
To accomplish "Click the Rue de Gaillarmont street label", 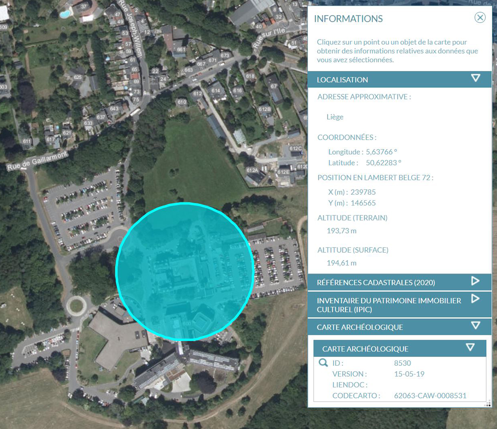I will click(x=37, y=161).
